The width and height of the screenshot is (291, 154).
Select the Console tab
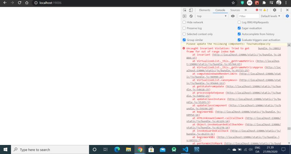(x=220, y=10)
